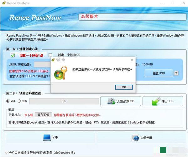188x157 pixels.
Task: Select the x86 radio button
Action: (19, 101)
